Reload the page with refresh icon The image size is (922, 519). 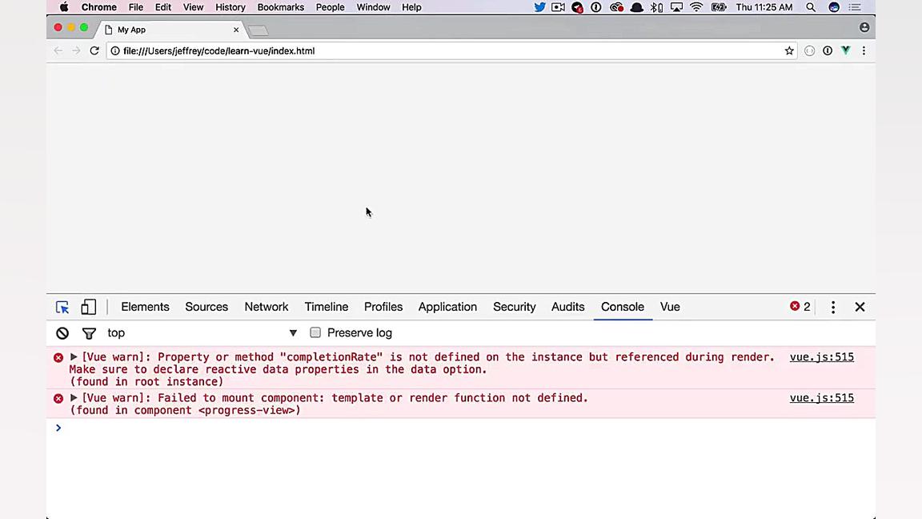[x=94, y=50]
